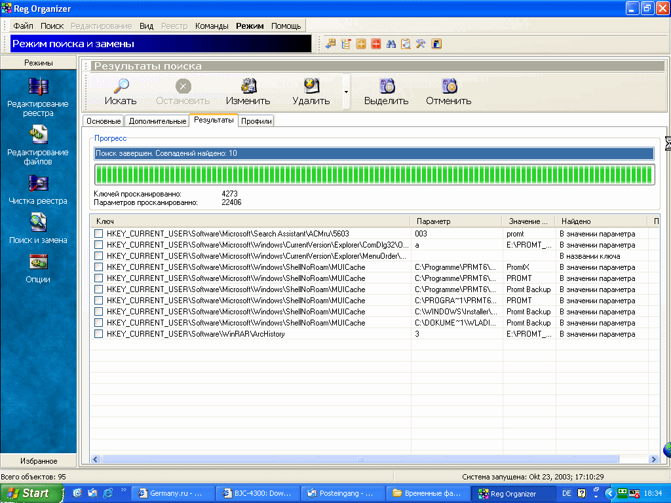Click the horizontal scrollbar thumb in results
Image resolution: width=671 pixels, height=503 pixels.
(360, 459)
